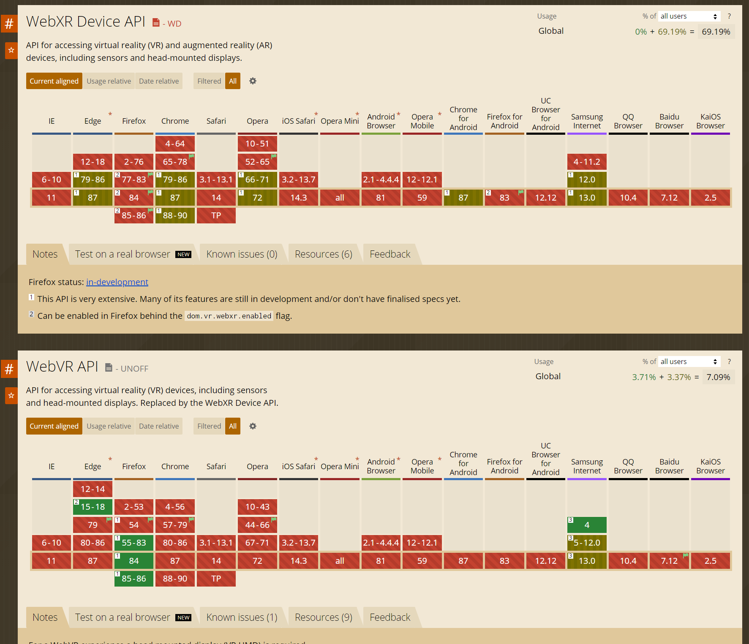
Task: Click the KaiOS 2.5 cell in WebXR table
Action: 711,198
